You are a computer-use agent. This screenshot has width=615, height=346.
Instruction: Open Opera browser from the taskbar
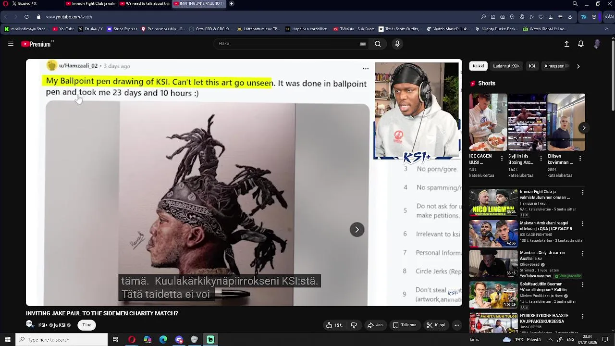click(x=132, y=340)
